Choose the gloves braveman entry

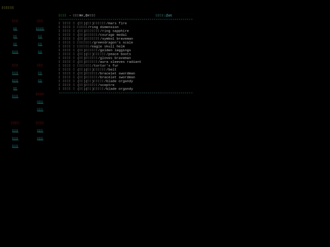point(95,58)
